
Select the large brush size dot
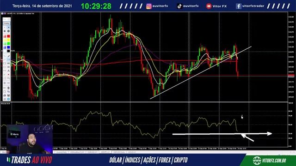point(8,31)
